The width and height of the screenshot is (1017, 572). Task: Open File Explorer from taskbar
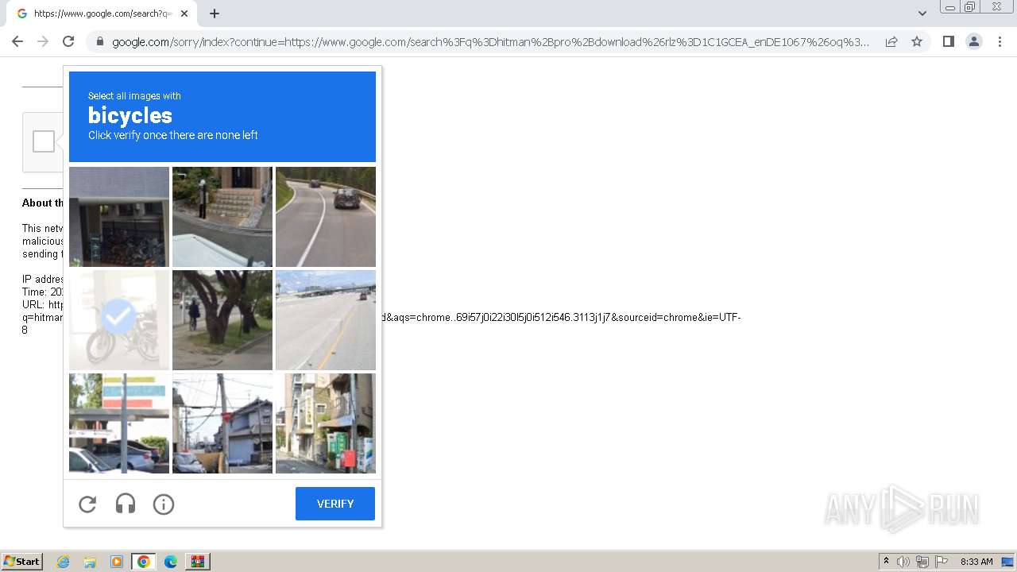[90, 562]
